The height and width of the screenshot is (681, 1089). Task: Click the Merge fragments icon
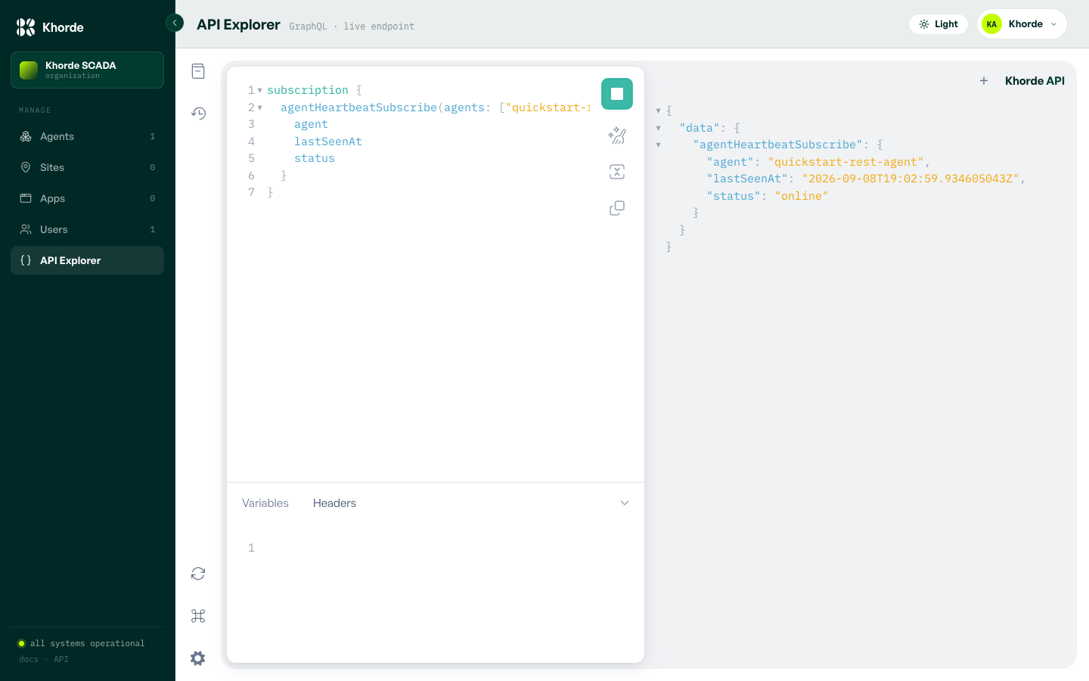click(x=617, y=172)
